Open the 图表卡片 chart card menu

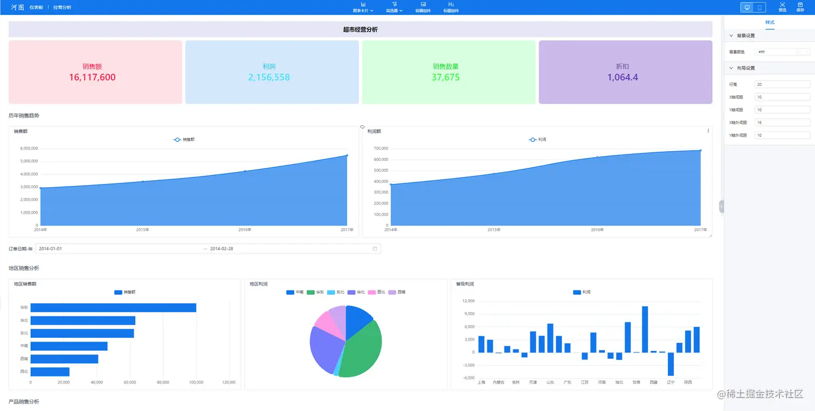click(x=363, y=7)
